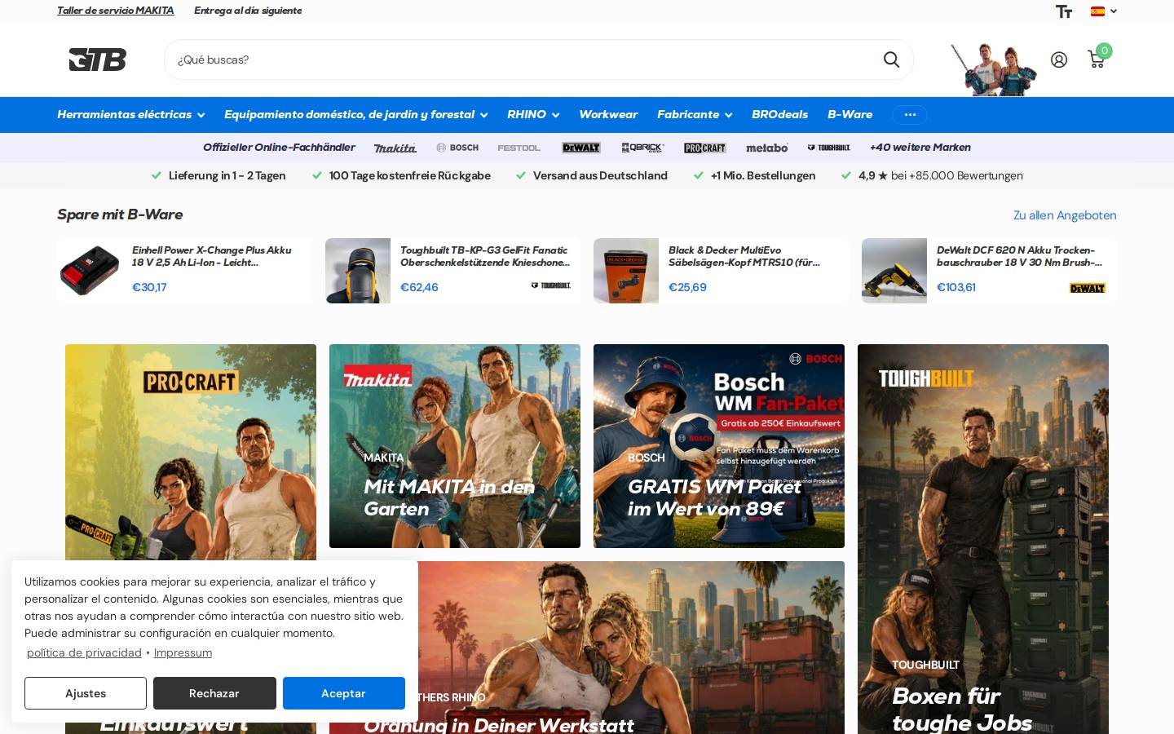Click the Zu allen Angeboten link
The width and height of the screenshot is (1174, 734).
tap(1065, 215)
